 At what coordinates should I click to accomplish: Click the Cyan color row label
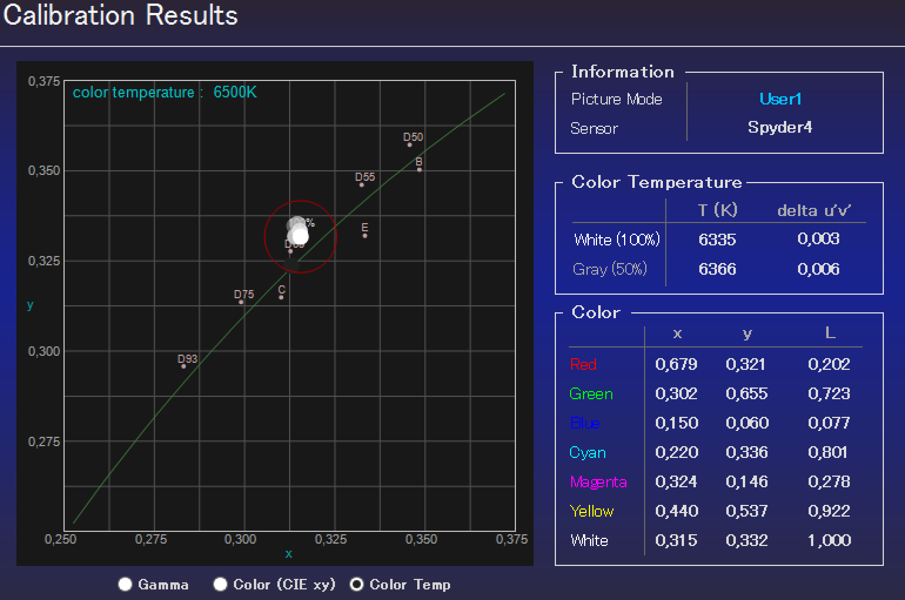pos(588,453)
